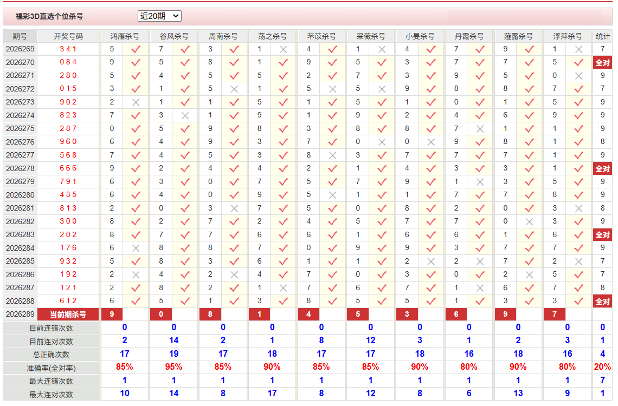Click 采薇's red check mark in row 2026280
The height and width of the screenshot is (406, 618).
click(x=382, y=195)
